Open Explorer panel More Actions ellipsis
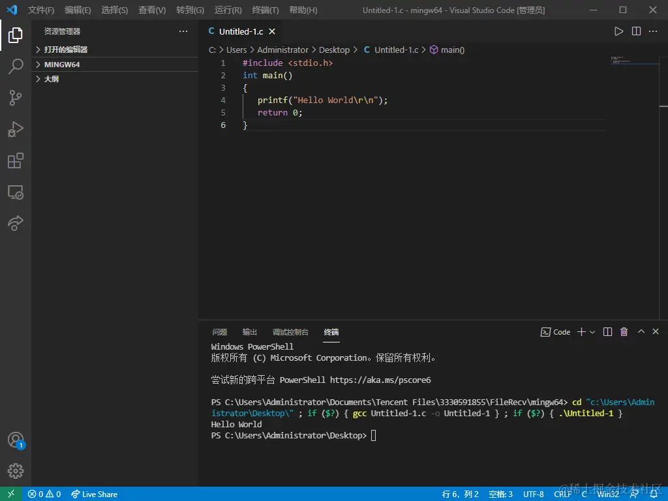The width and height of the screenshot is (668, 501). click(183, 31)
